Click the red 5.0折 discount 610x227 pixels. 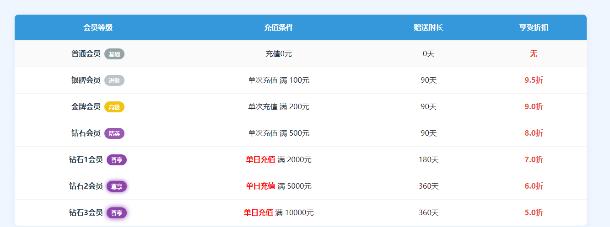[534, 213]
